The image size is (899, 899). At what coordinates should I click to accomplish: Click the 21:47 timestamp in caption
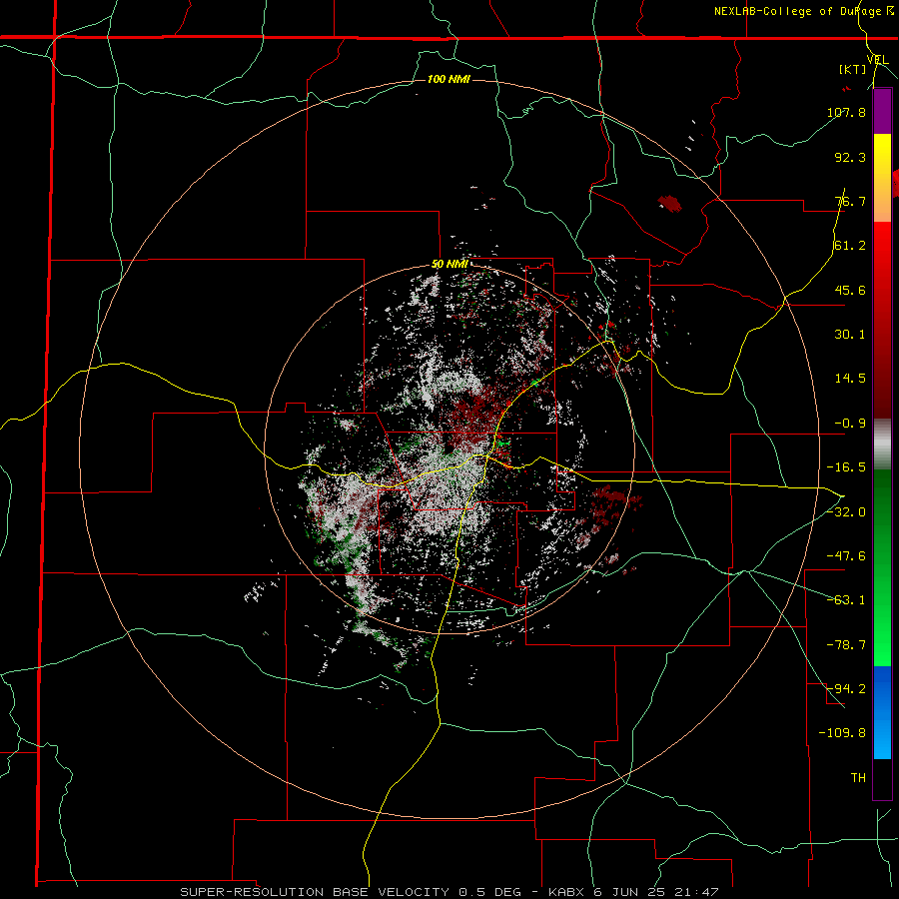tap(698, 892)
